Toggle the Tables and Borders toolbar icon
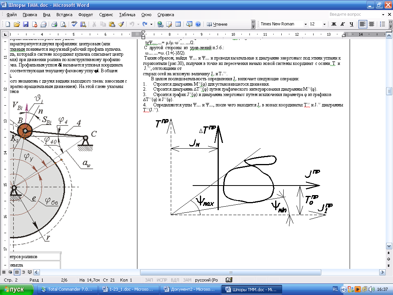The height and width of the screenshot is (295, 393). point(169,24)
